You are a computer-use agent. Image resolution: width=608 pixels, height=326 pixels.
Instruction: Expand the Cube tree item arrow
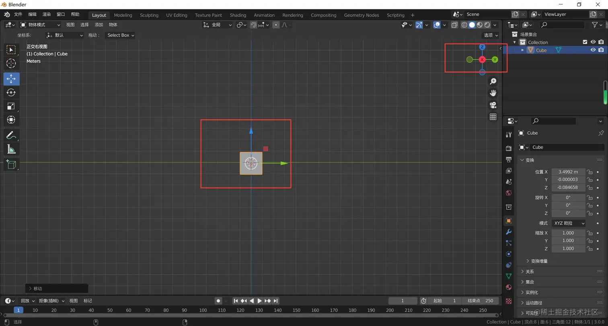(523, 50)
